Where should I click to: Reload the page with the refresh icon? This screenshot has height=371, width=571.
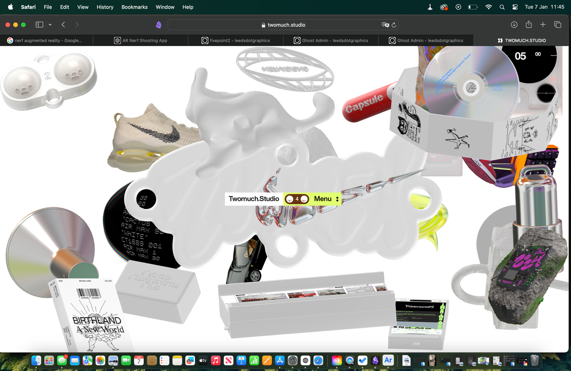pyautogui.click(x=394, y=25)
